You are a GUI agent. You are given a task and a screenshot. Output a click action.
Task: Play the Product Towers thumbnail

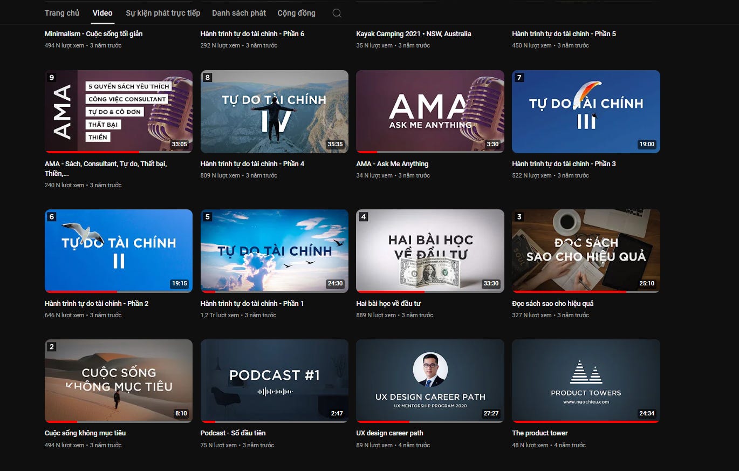tap(586, 381)
